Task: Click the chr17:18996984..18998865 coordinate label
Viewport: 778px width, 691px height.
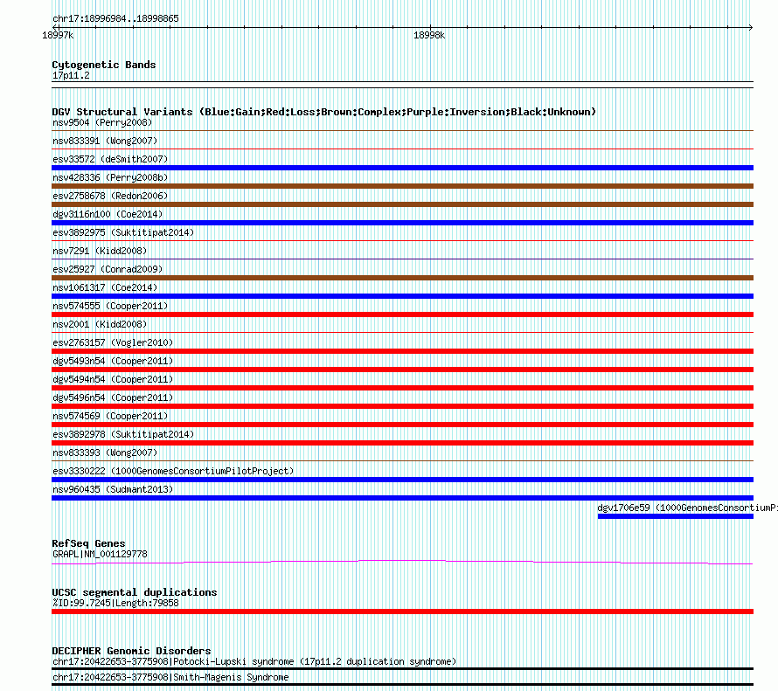Action: (115, 19)
